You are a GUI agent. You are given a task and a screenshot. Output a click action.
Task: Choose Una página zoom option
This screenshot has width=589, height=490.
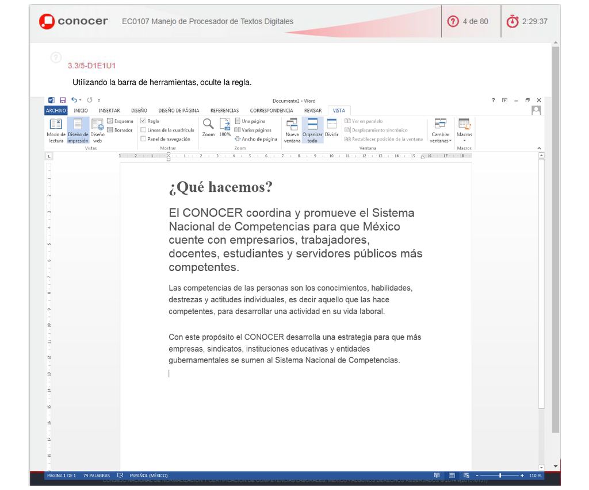(250, 121)
